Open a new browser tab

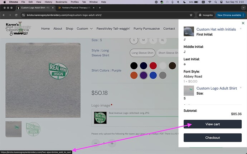[100, 8]
